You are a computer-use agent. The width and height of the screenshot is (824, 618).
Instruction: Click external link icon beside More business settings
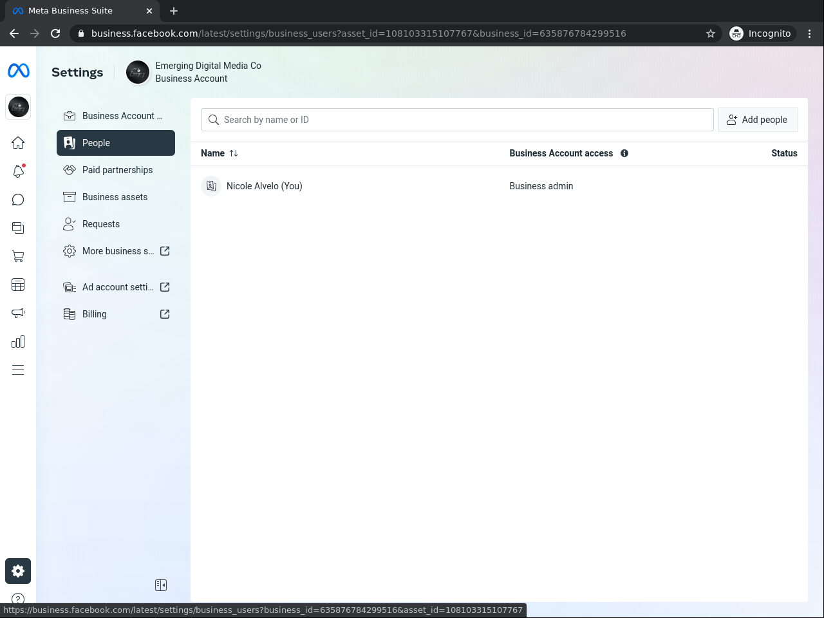(165, 251)
